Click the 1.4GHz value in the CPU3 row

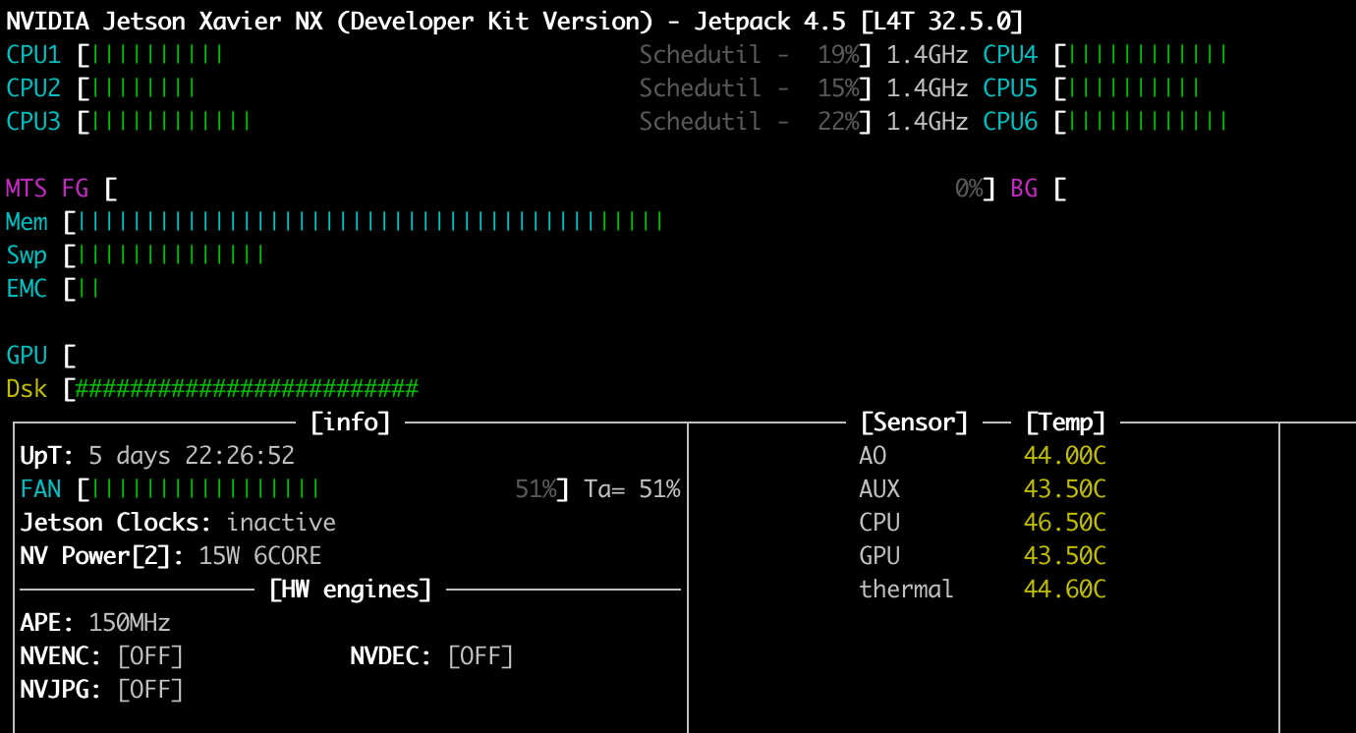[928, 122]
